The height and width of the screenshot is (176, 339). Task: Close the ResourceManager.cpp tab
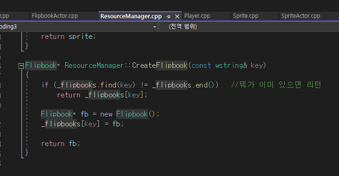tap(177, 16)
